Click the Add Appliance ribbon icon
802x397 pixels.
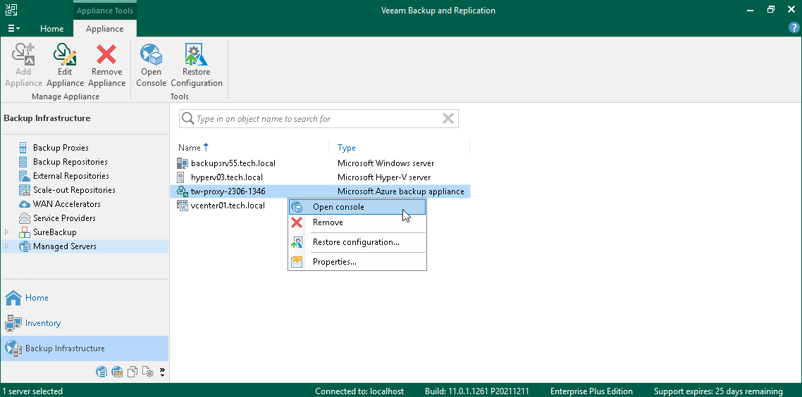tap(23, 55)
